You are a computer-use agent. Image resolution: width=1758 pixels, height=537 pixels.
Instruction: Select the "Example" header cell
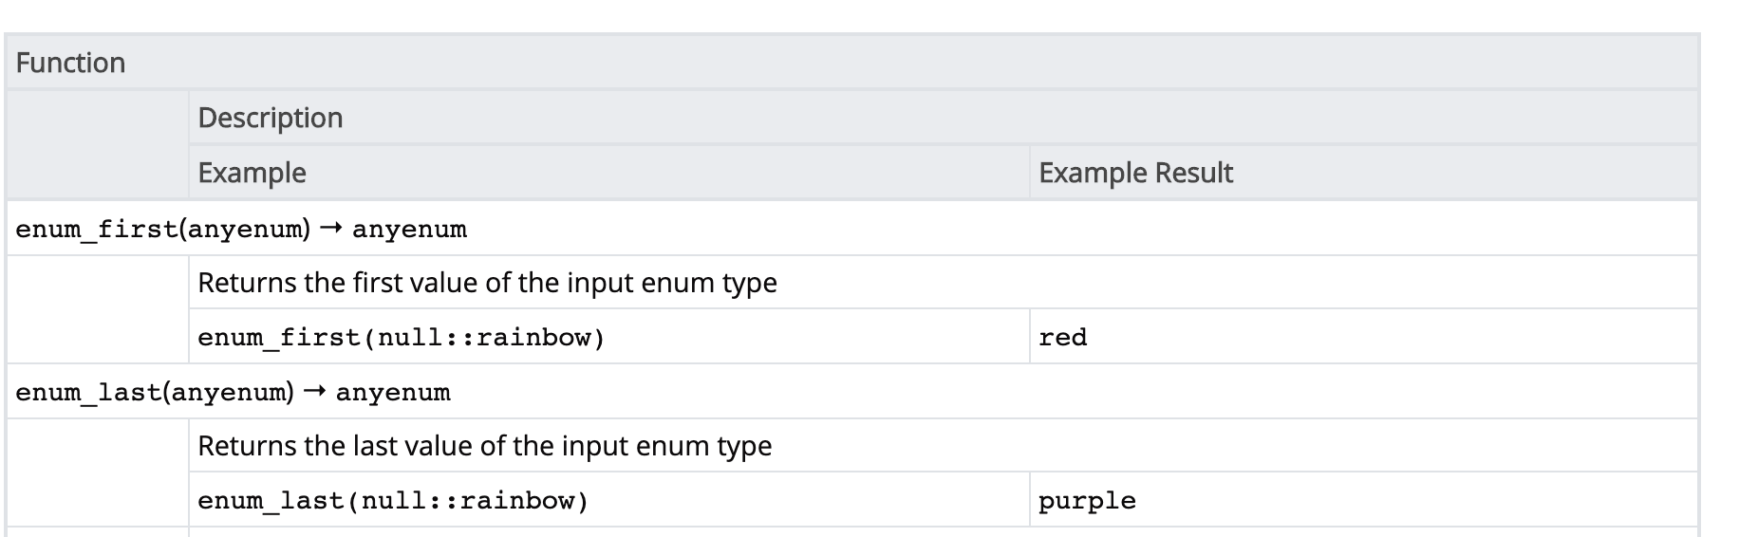pos(252,173)
